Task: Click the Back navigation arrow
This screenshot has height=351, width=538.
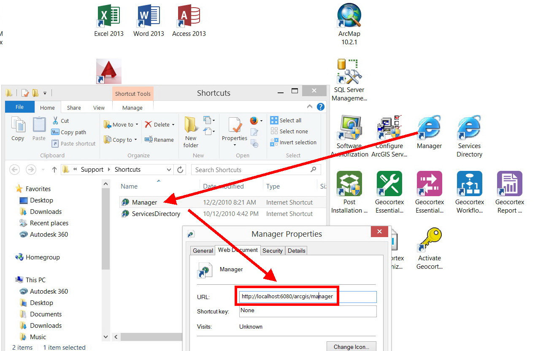Action: point(14,170)
